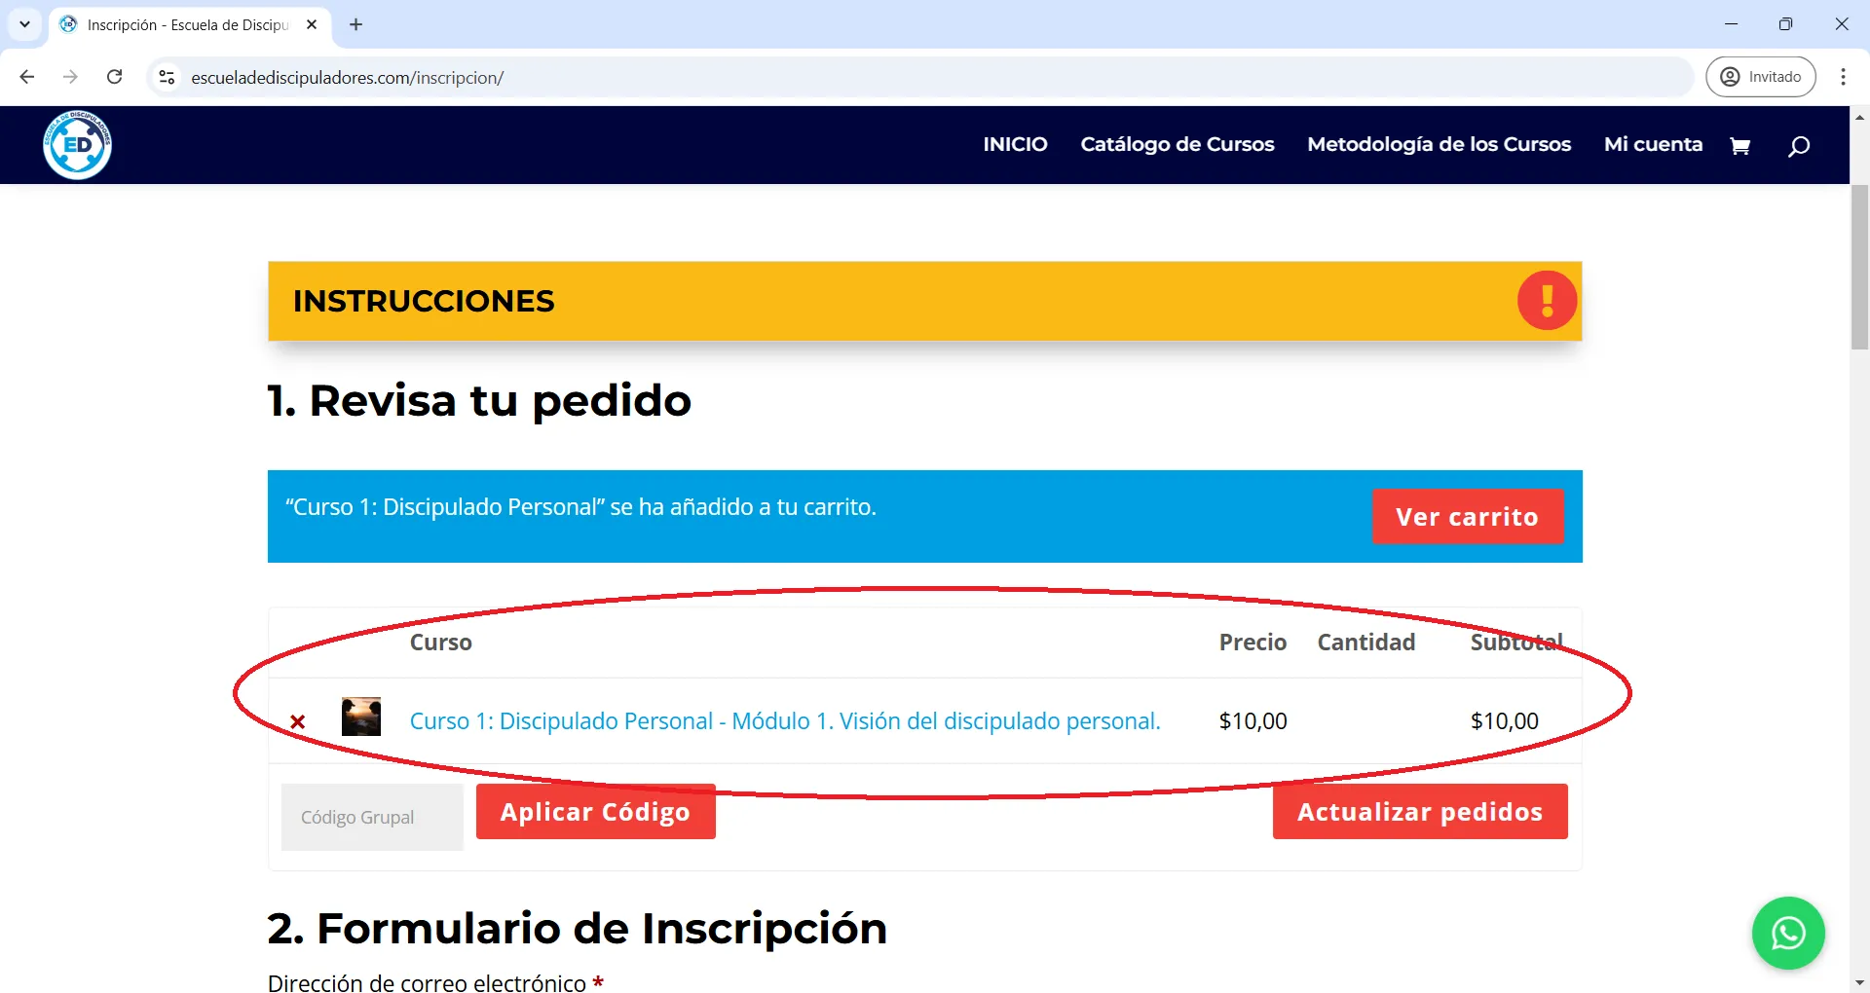Click the Escuela de Discipuladores logo
The width and height of the screenshot is (1870, 993).
coord(77,145)
